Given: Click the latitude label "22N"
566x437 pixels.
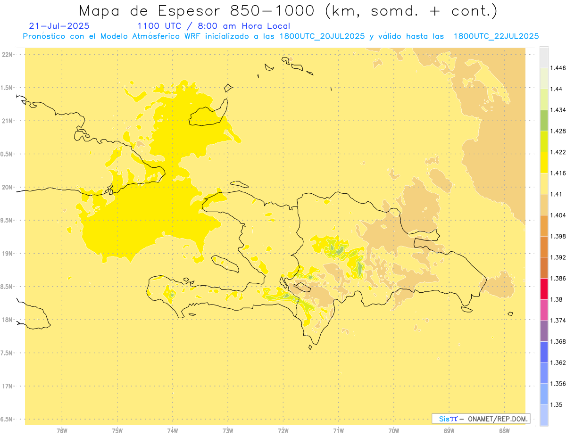Looking at the screenshot, I should point(8,54).
